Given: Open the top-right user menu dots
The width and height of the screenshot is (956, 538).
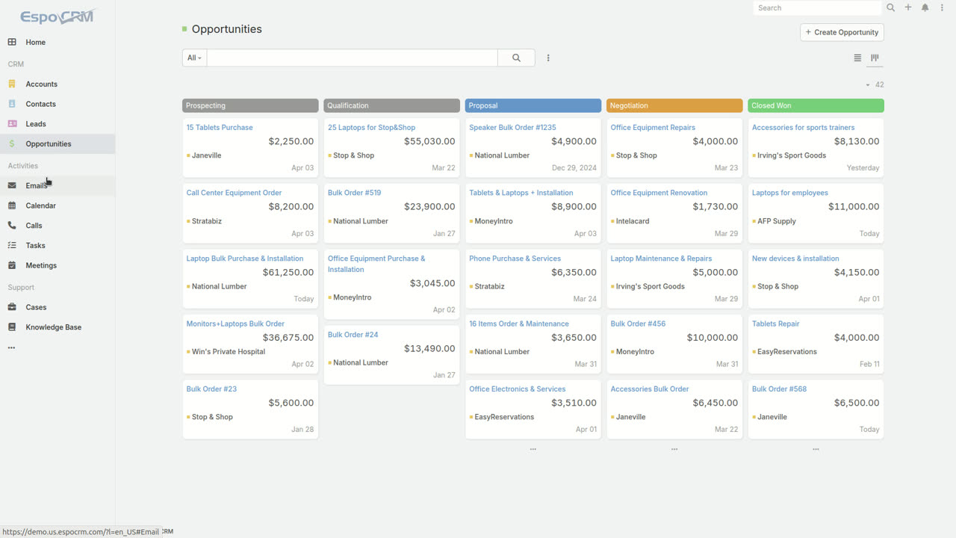Looking at the screenshot, I should 942,7.
